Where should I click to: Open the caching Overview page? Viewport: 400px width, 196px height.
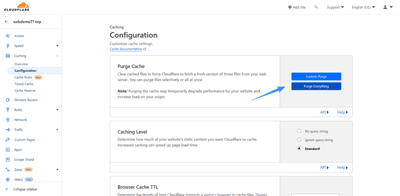coord(21,64)
